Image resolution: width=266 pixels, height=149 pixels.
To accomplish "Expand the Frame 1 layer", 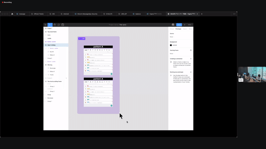I will pyautogui.click(x=44, y=28).
